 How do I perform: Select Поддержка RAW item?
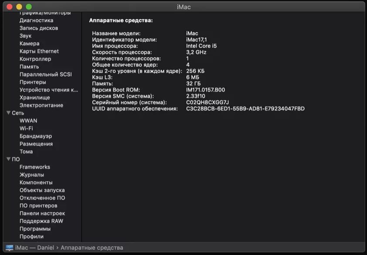(41, 221)
